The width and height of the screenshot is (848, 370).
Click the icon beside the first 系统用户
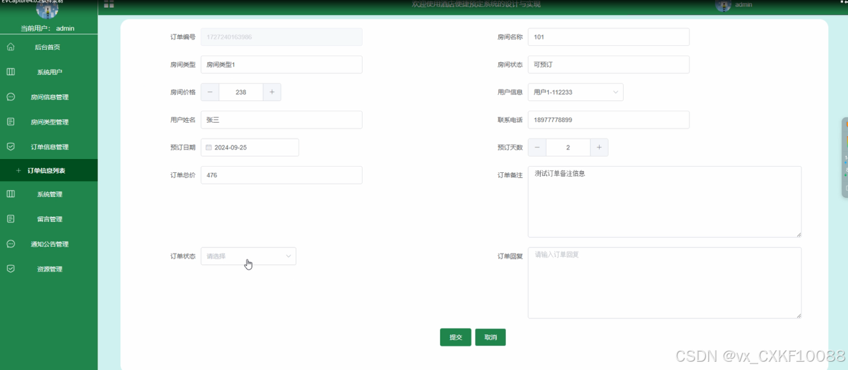click(10, 72)
